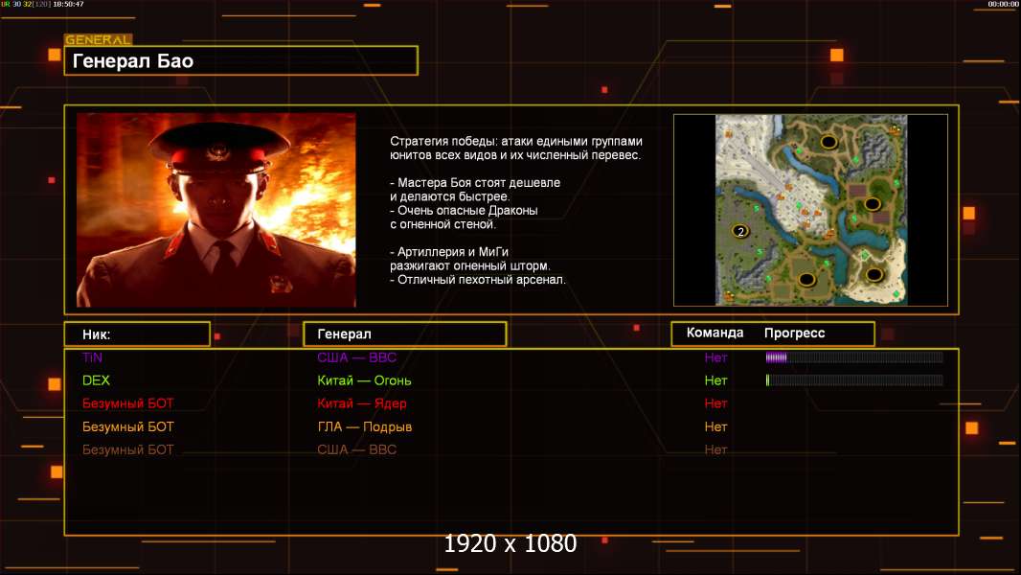Click the 00:00:00 timer in the corner
Screen dimensions: 1021x575
click(1003, 5)
